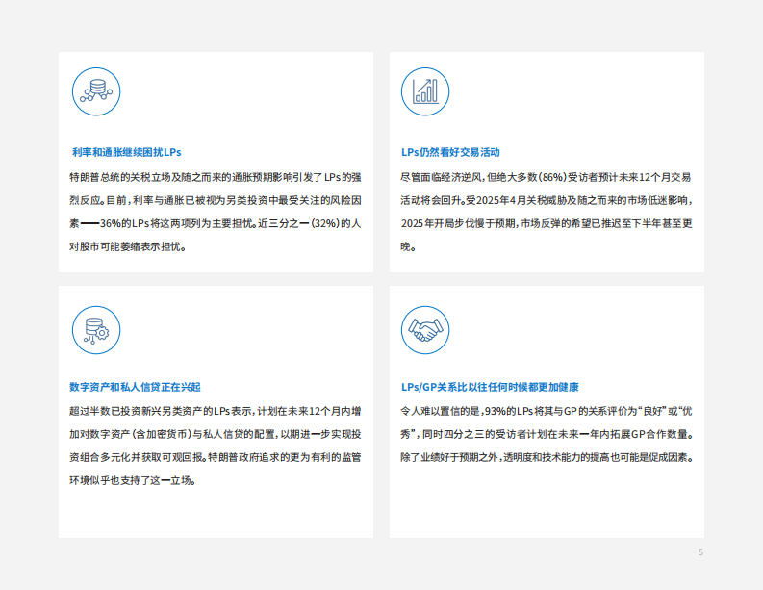Click the handshake icon

424,328
